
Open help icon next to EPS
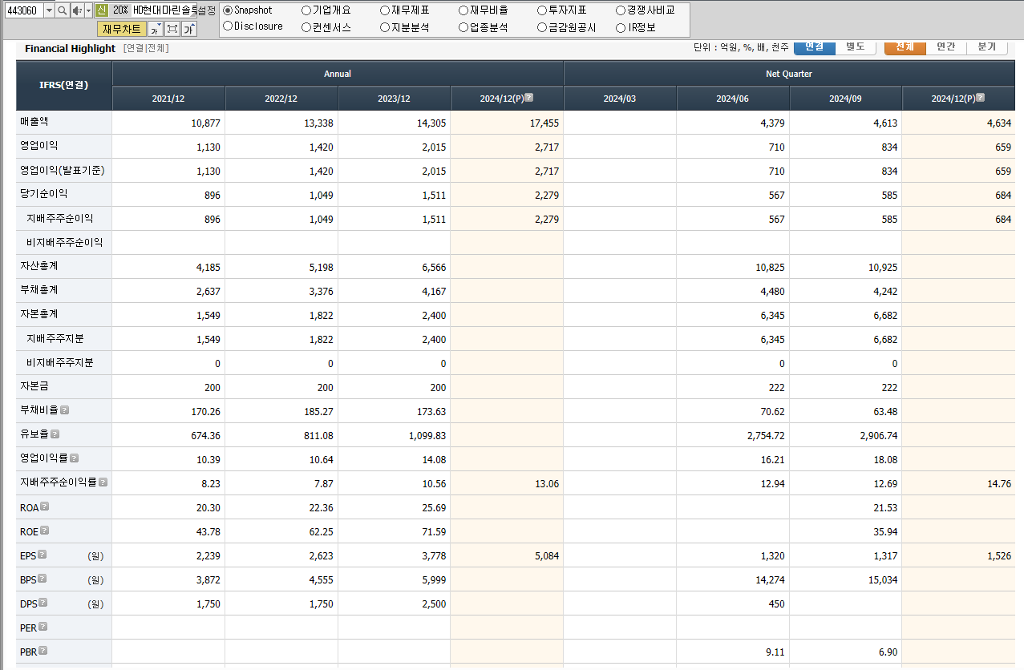(42, 555)
